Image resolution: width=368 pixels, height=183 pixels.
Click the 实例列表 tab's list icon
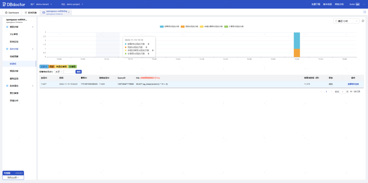pos(26,13)
